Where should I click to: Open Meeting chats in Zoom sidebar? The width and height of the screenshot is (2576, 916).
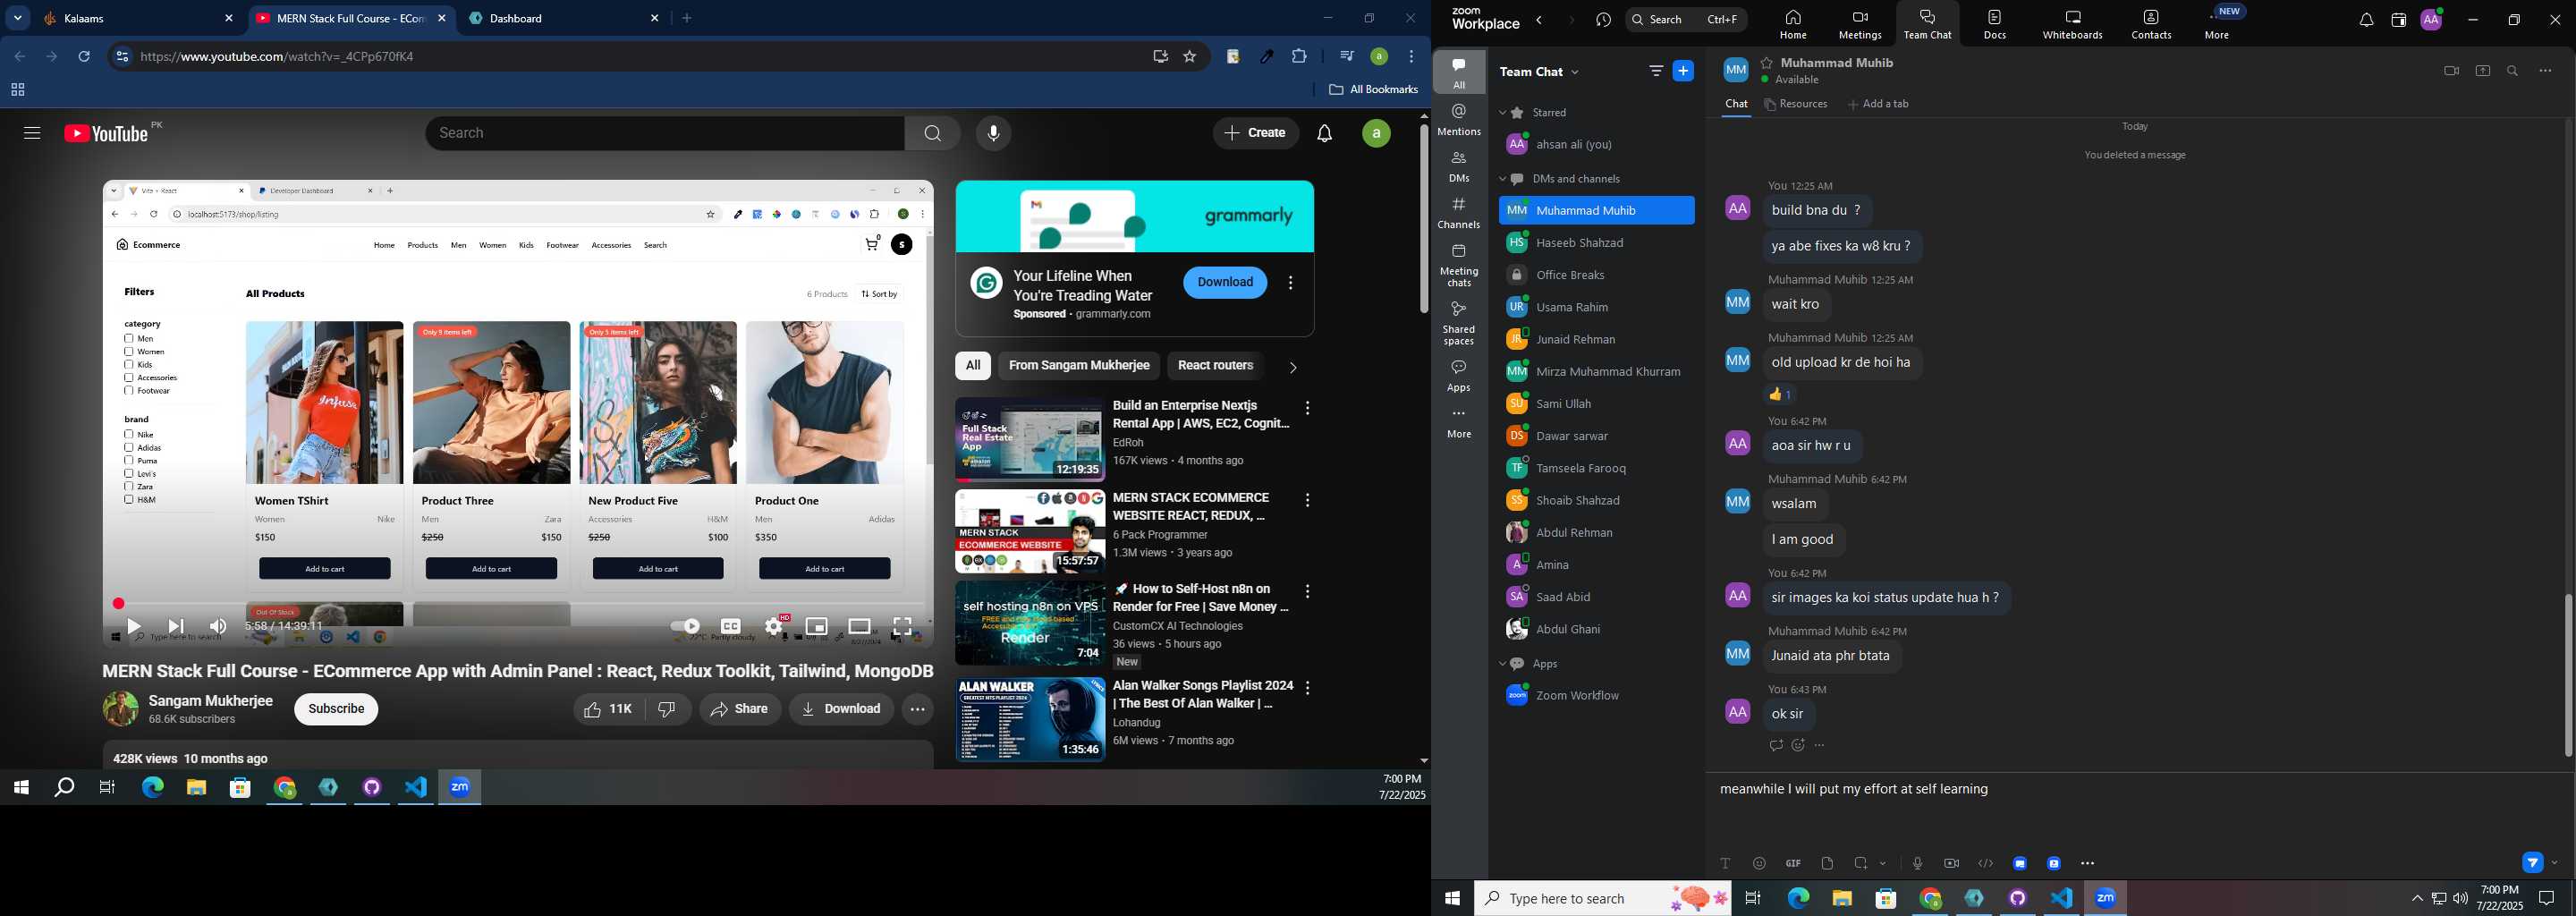(1459, 265)
